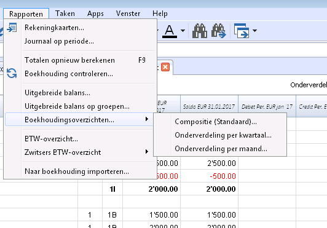Select Onderverdeling per maand…
The height and width of the screenshot is (228, 327).
click(x=220, y=149)
